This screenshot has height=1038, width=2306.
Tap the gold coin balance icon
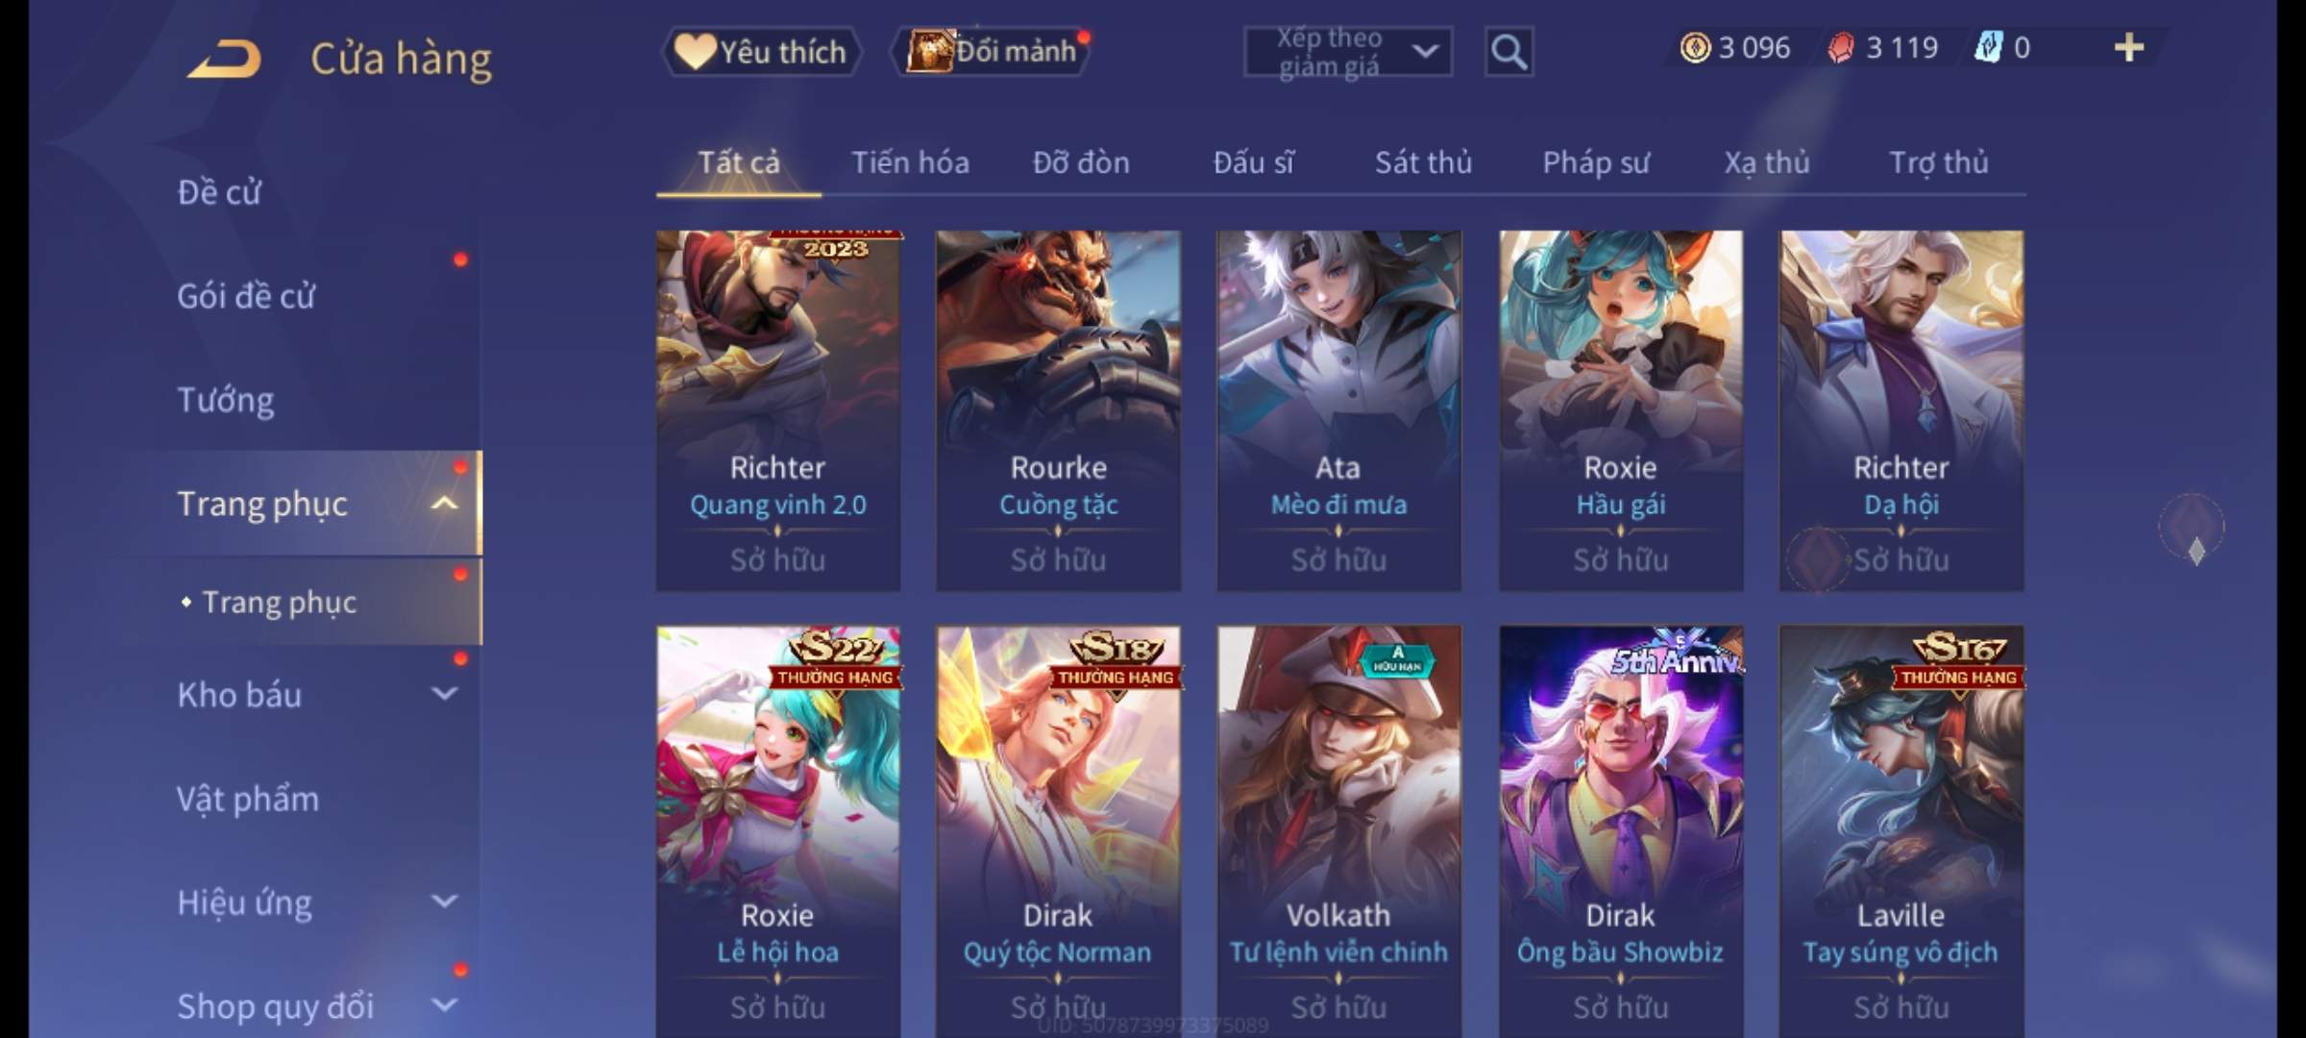click(1695, 48)
